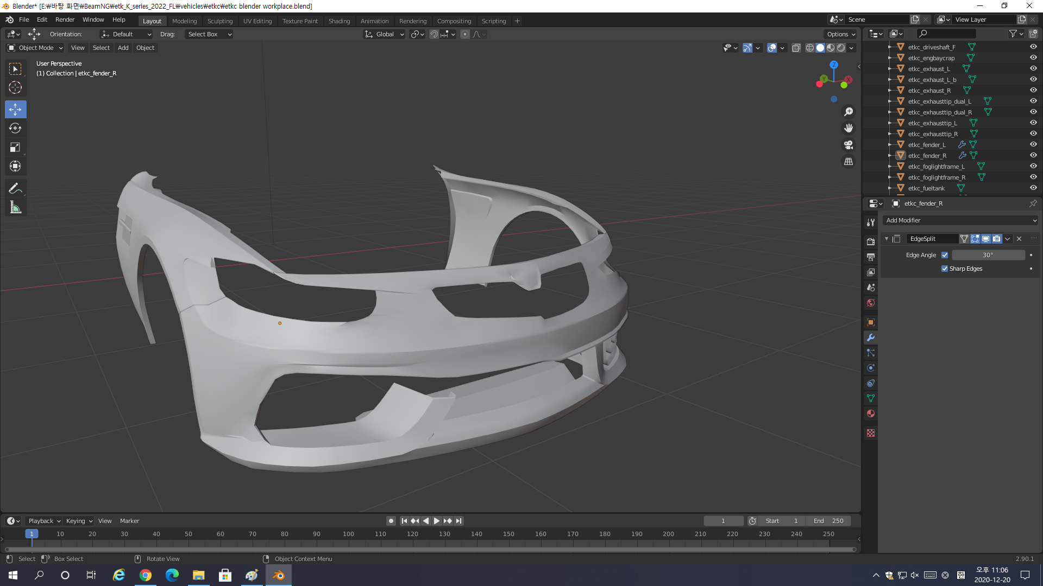Hide etkc_fender_L with eye icon
The height and width of the screenshot is (586, 1043).
1033,144
